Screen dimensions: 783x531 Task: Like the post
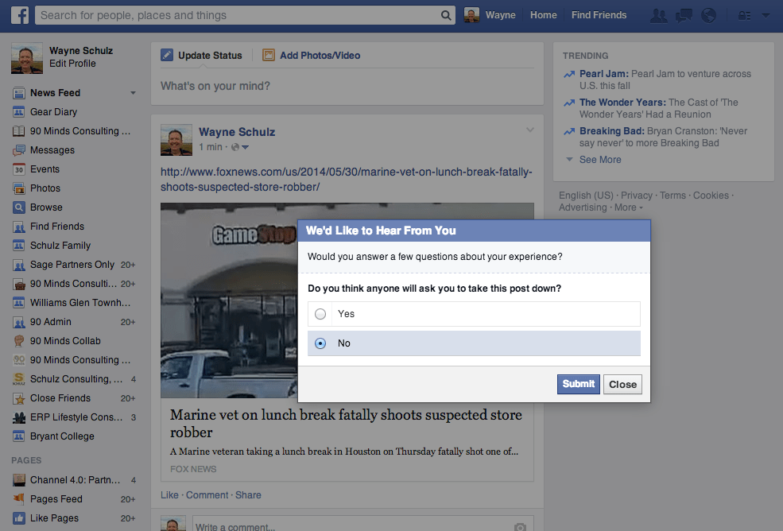(169, 495)
